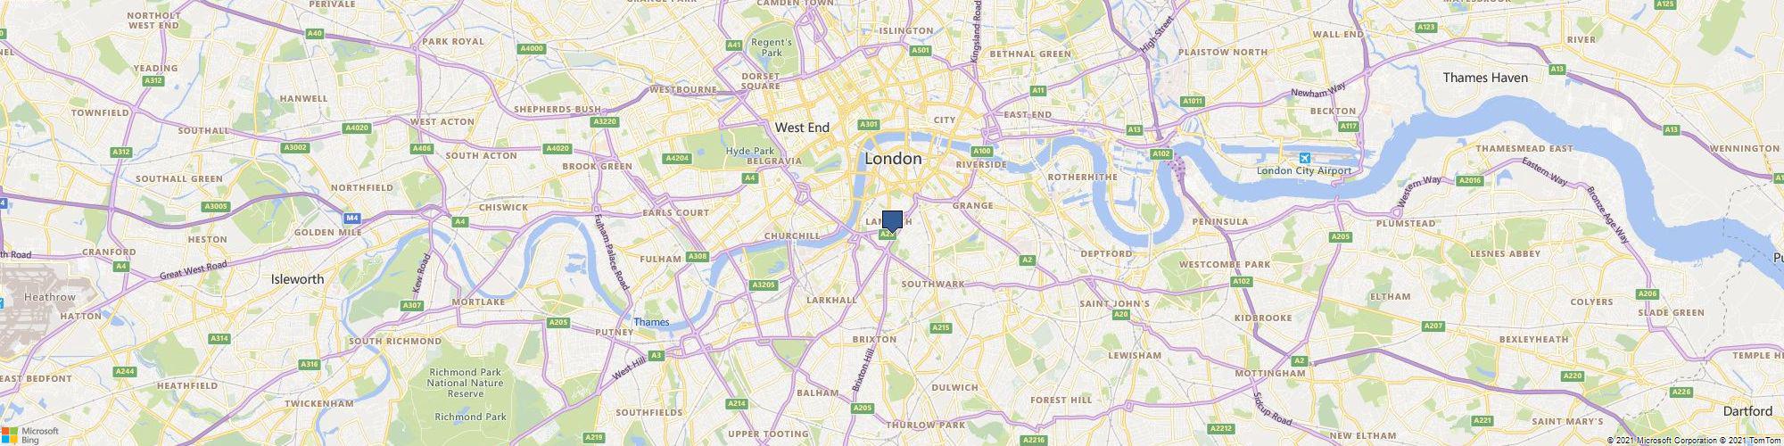Select the A205 road badge near Putney
Image resolution: width=1784 pixels, height=446 pixels.
coord(558,322)
